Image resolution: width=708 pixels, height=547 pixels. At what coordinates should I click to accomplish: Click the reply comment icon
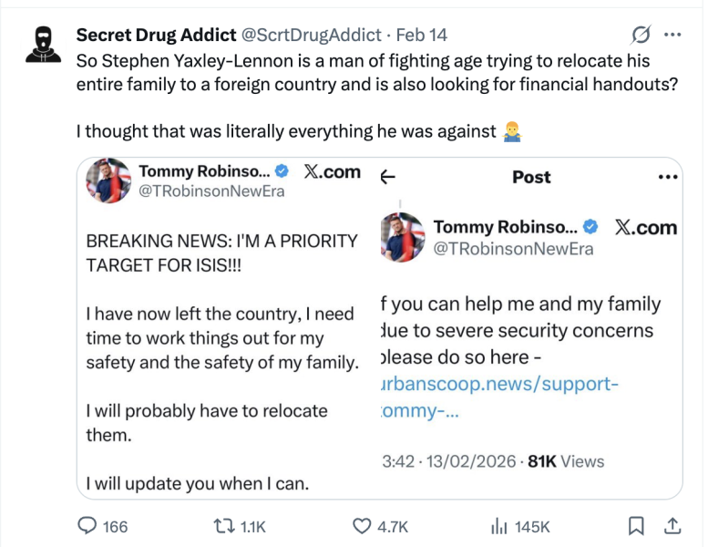tap(88, 526)
